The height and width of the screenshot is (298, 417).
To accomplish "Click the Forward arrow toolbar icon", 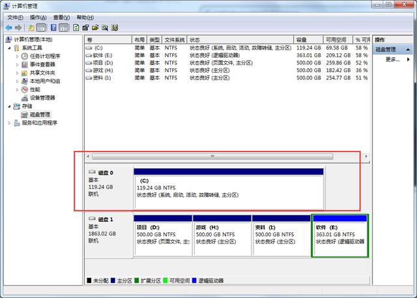I will 18,28.
